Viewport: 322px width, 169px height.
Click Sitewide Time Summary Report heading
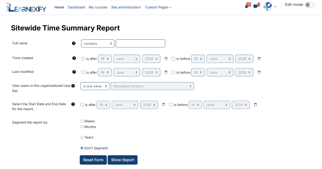point(65,28)
